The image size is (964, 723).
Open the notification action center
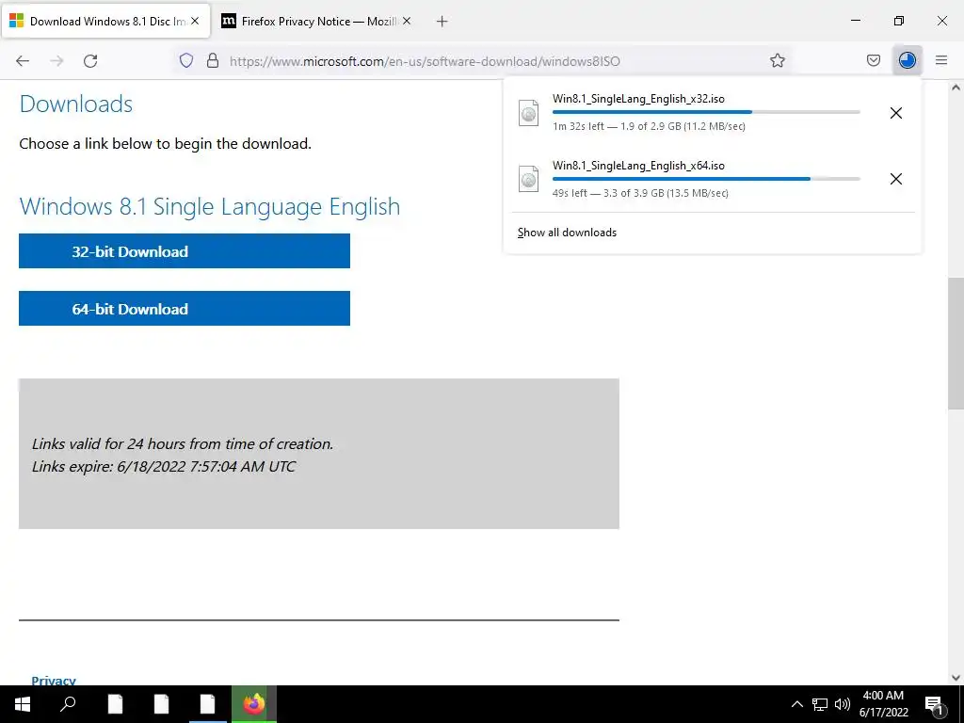(x=935, y=704)
